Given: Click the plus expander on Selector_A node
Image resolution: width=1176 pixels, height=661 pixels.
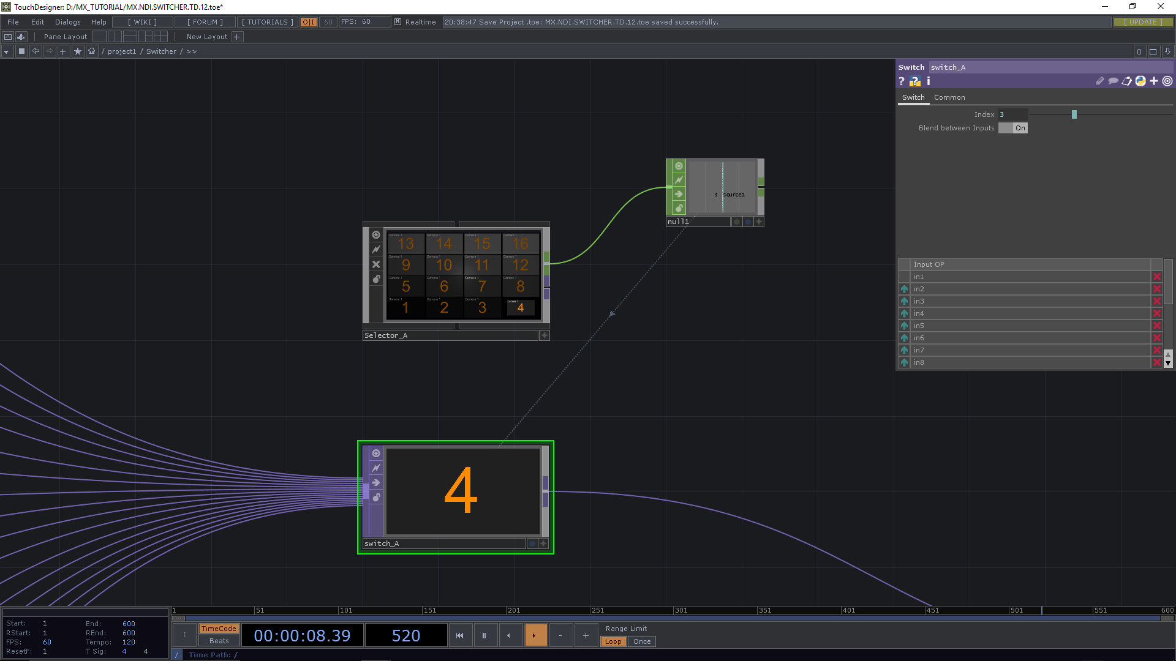Looking at the screenshot, I should pos(545,335).
